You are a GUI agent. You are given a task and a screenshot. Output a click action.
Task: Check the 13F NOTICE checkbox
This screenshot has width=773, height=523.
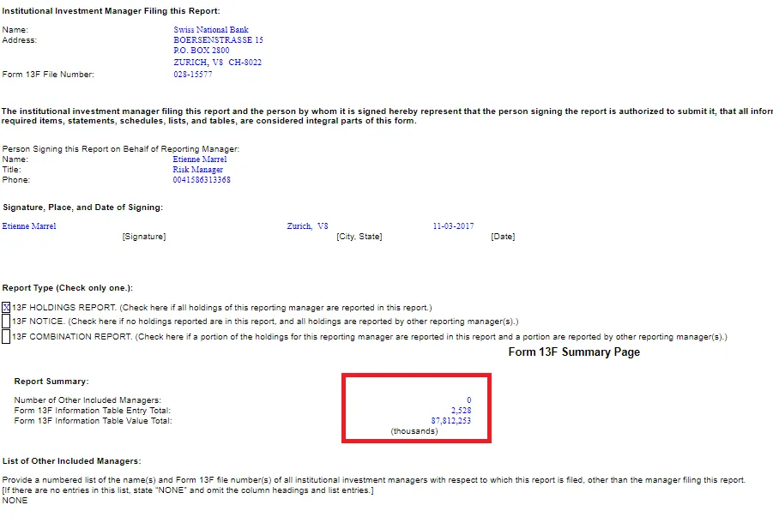click(x=6, y=322)
